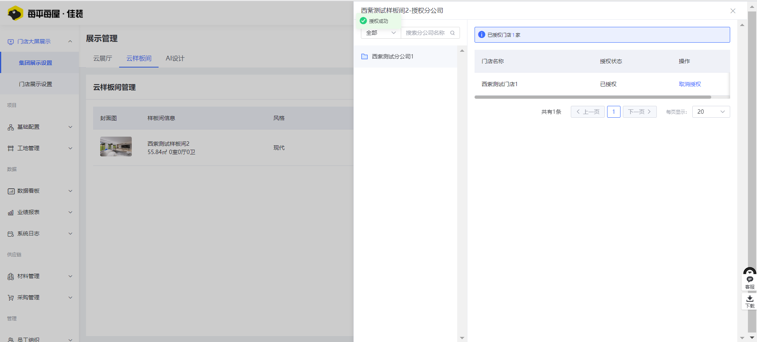The image size is (757, 342).
Task: Focus the 搜索分公司名称 search field
Action: [x=426, y=33]
